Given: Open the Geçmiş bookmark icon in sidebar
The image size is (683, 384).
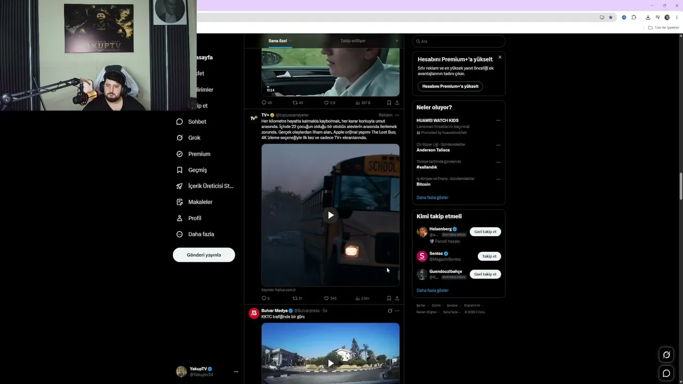Looking at the screenshot, I should pyautogui.click(x=180, y=170).
